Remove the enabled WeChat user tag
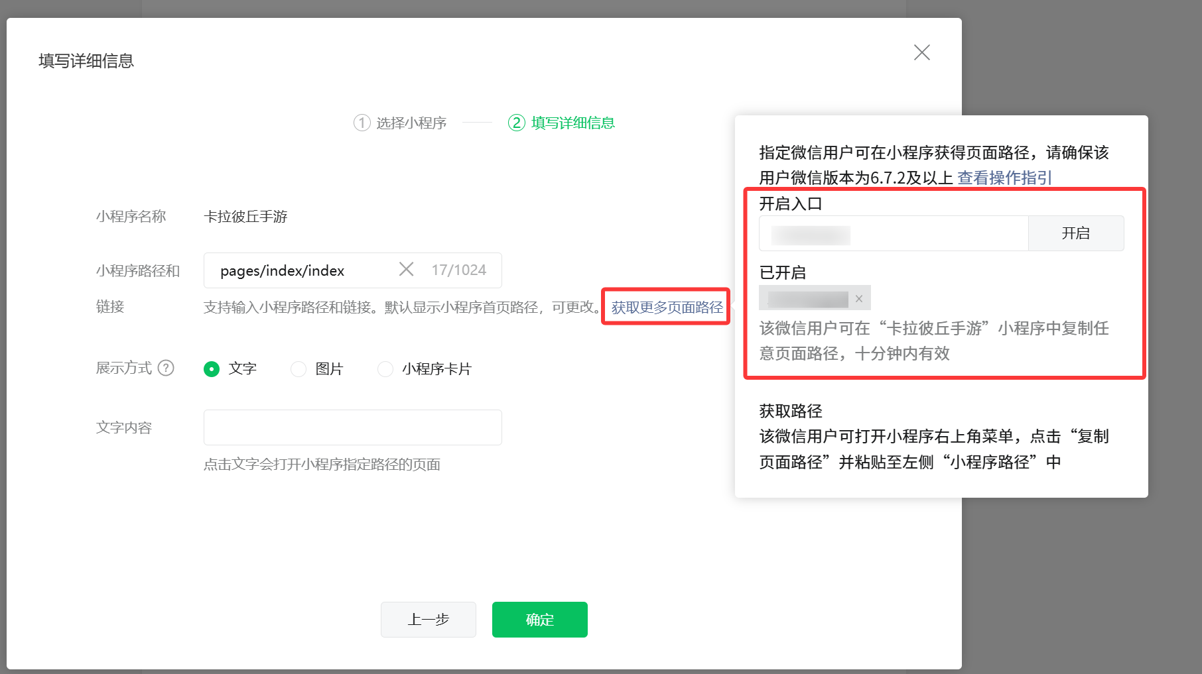Image resolution: width=1202 pixels, height=674 pixels. pyautogui.click(x=859, y=298)
